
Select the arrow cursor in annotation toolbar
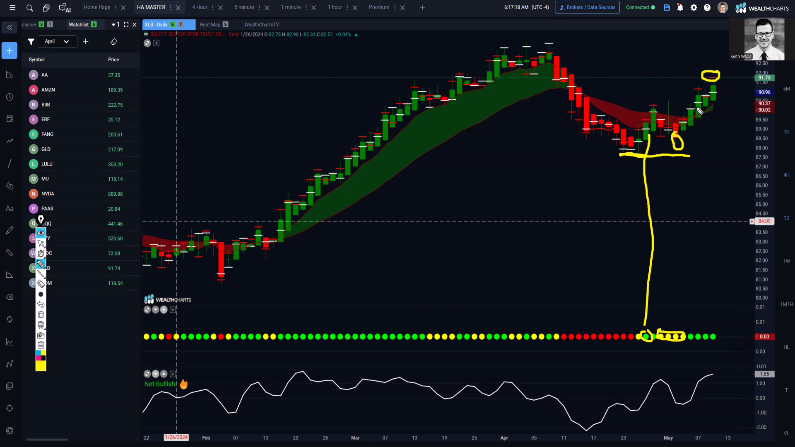pyautogui.click(x=41, y=243)
